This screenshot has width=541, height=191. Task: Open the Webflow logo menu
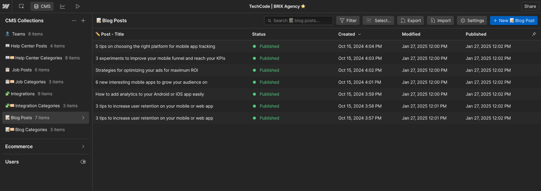pos(6,6)
